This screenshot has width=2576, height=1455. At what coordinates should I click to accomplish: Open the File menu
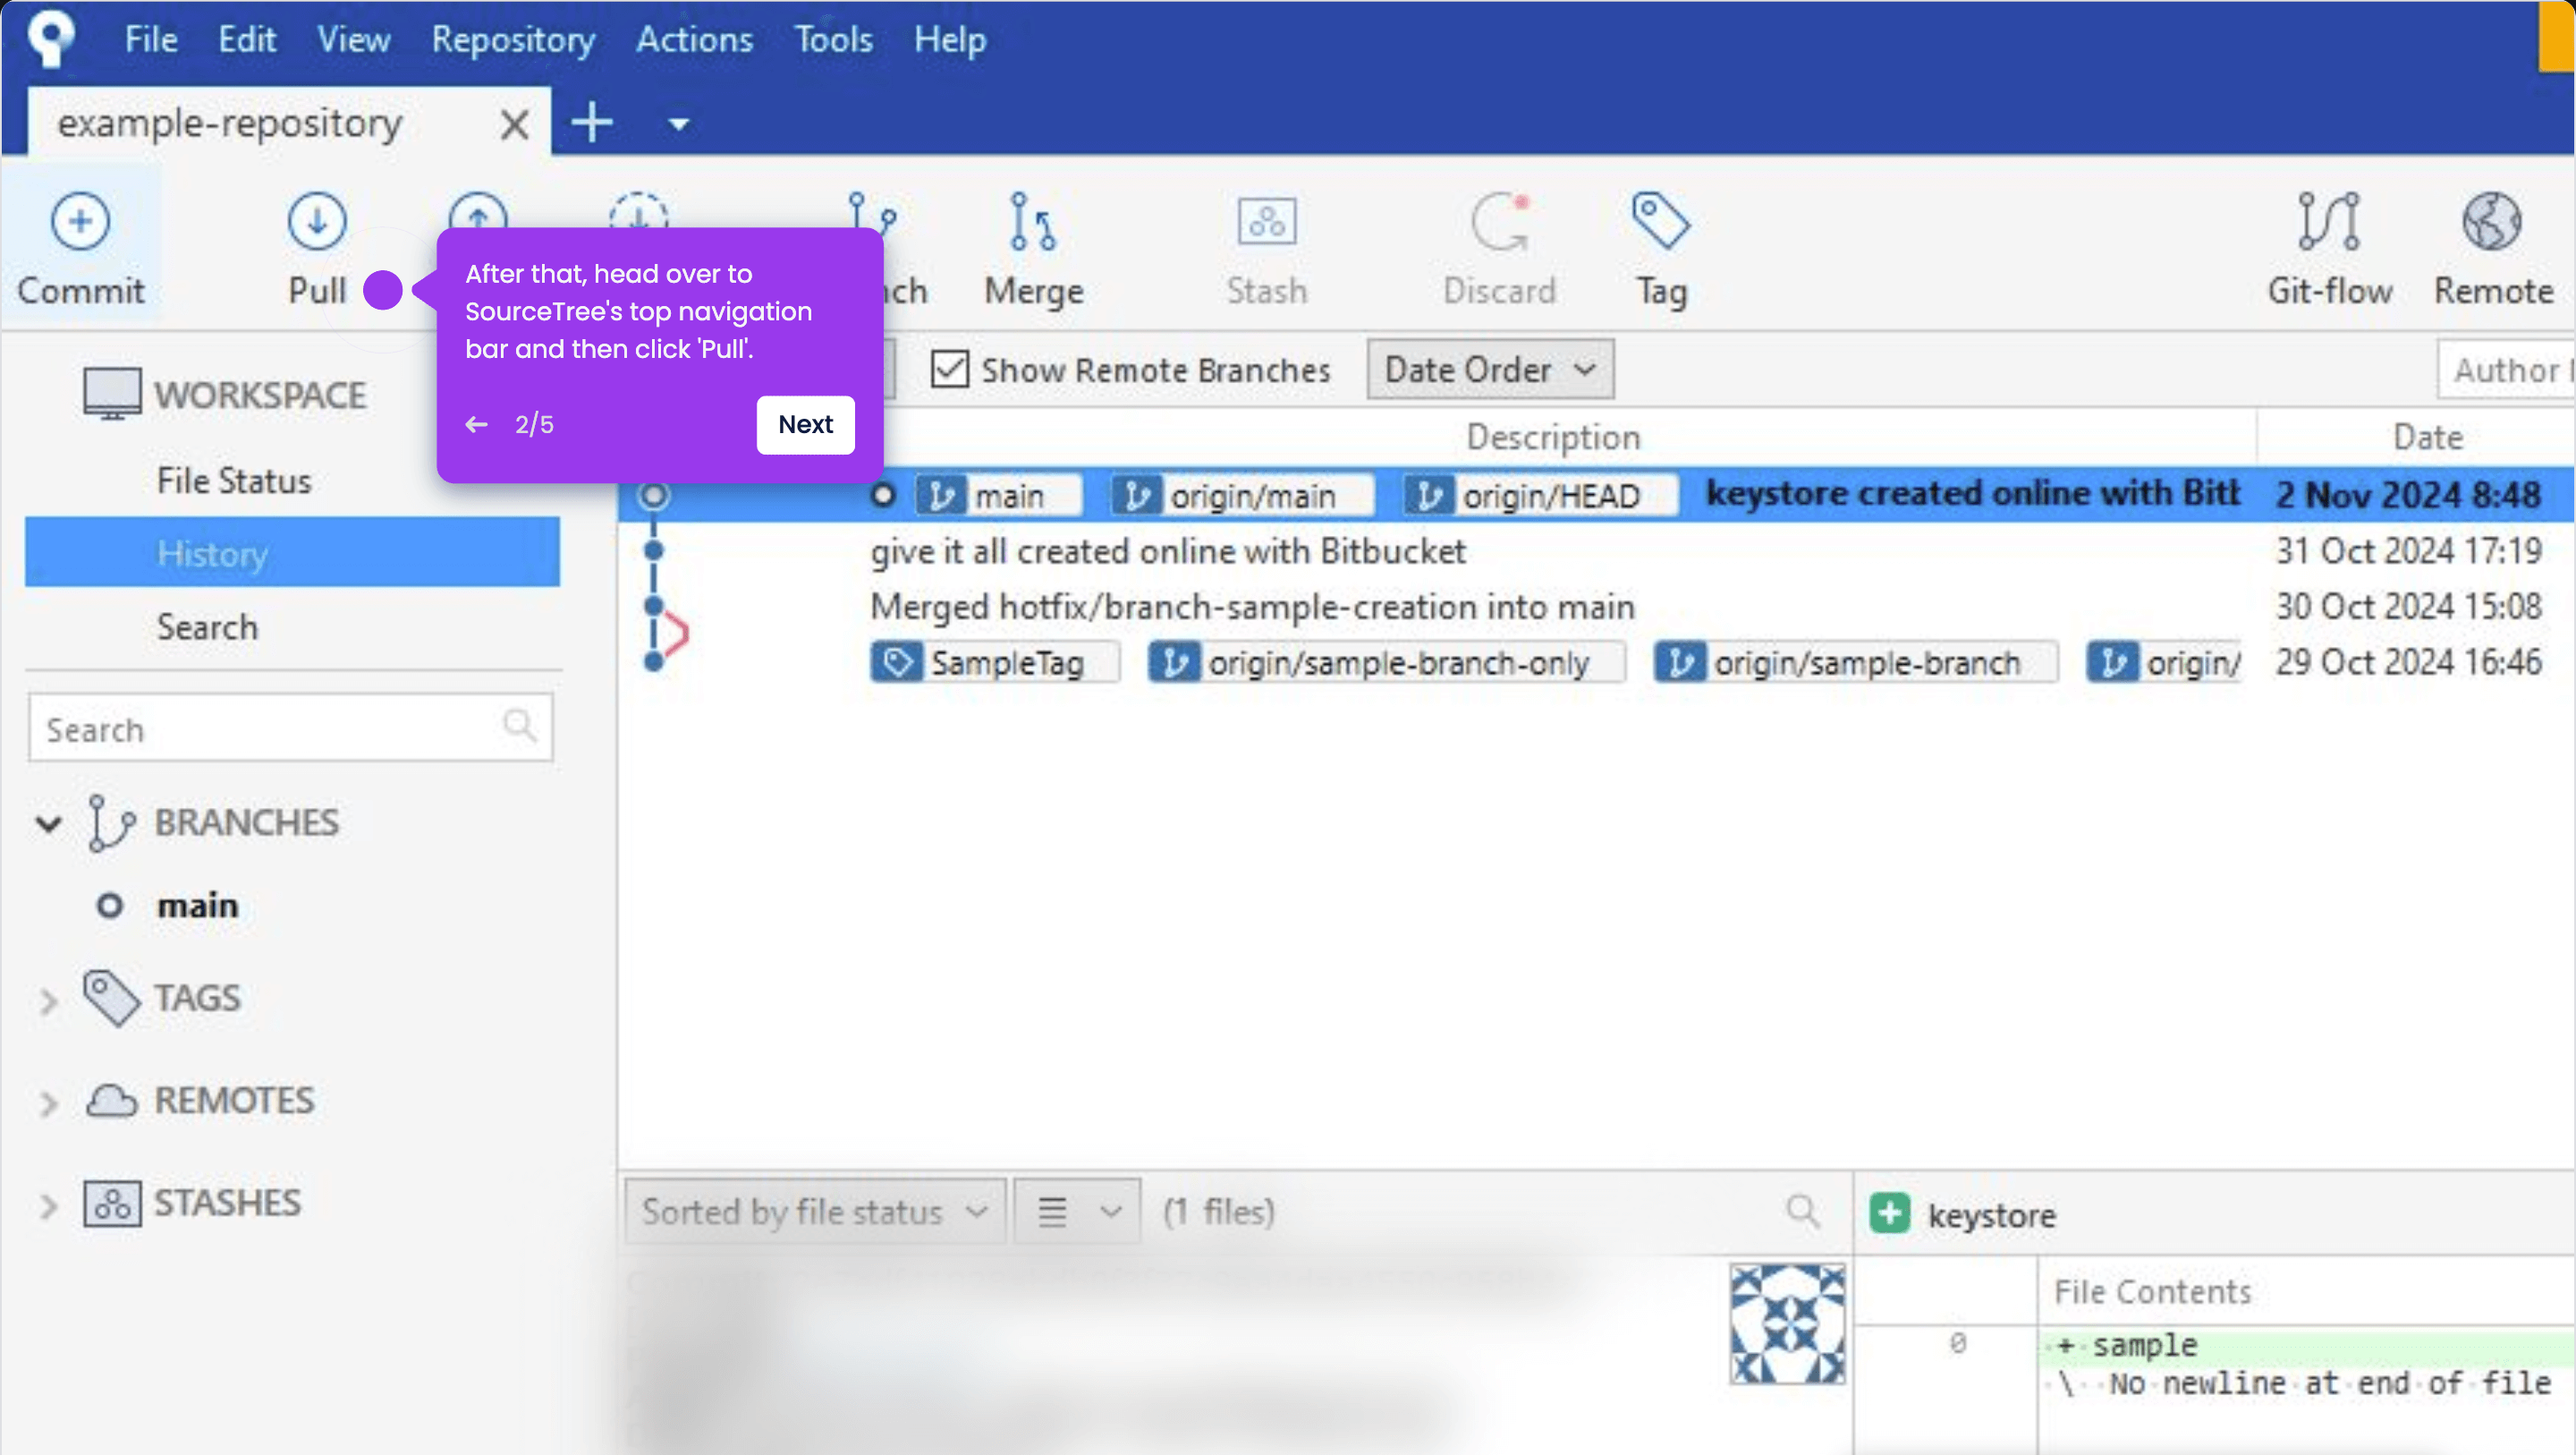pos(151,39)
